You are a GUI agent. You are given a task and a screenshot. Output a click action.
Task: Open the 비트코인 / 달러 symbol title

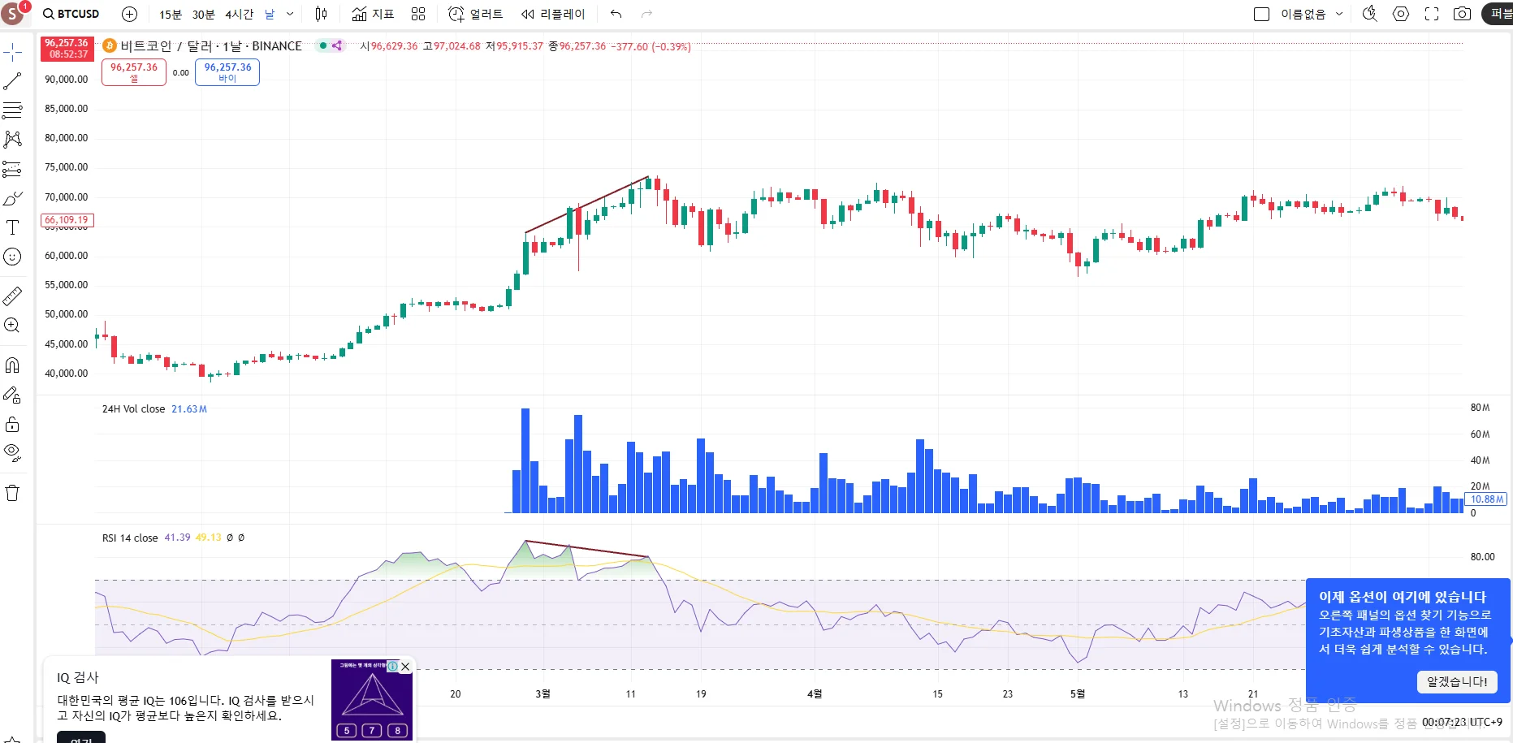tap(211, 46)
